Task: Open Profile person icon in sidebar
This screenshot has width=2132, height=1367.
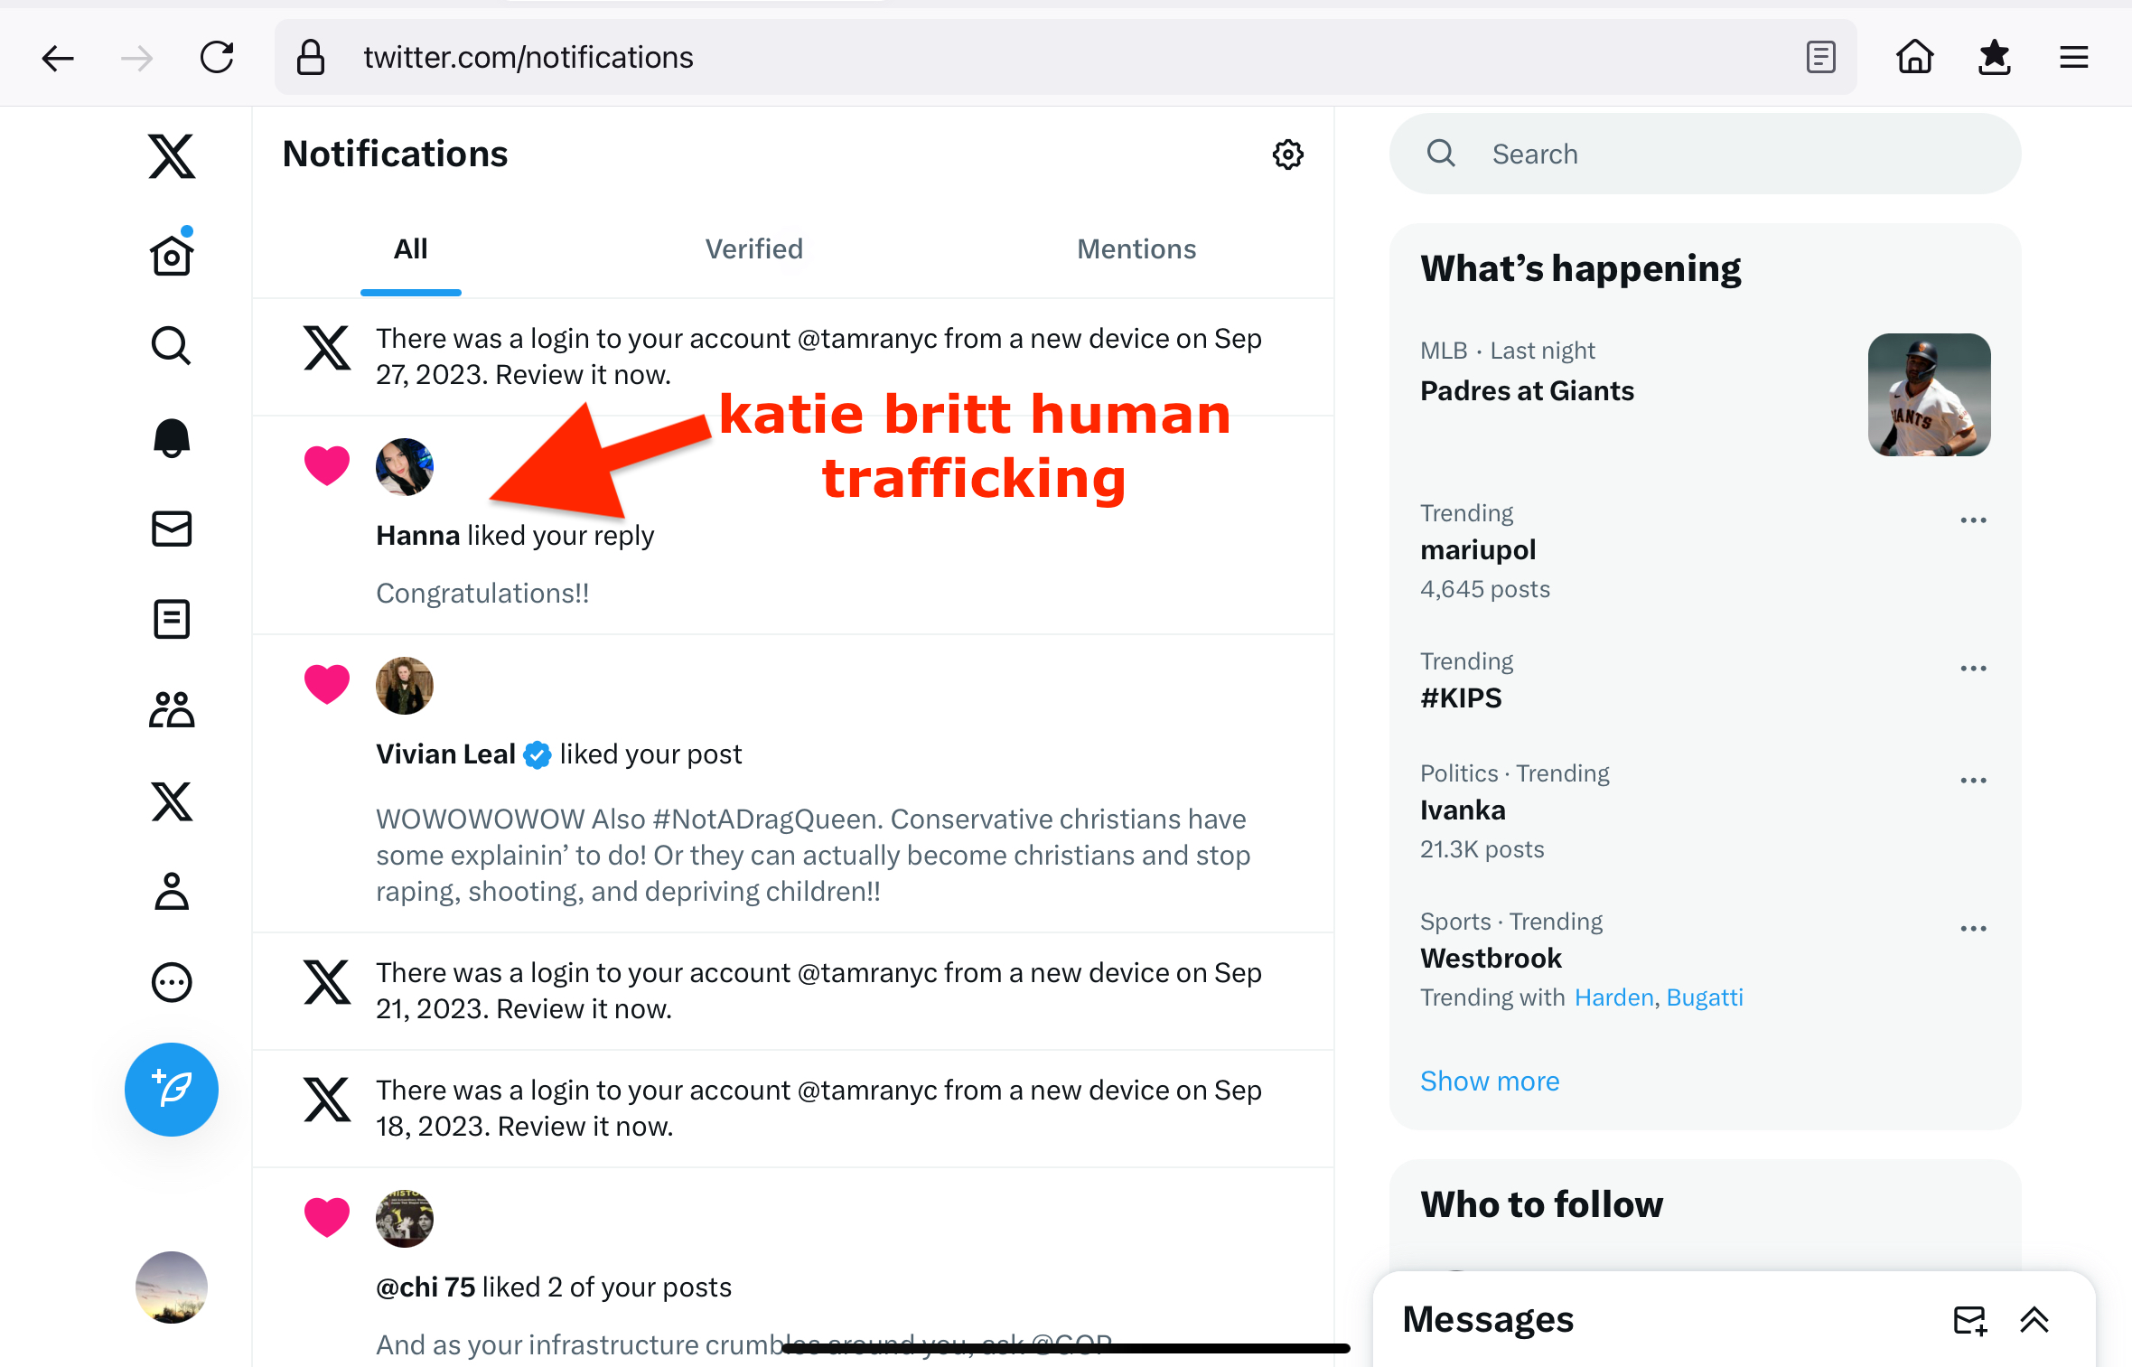Action: point(172,892)
